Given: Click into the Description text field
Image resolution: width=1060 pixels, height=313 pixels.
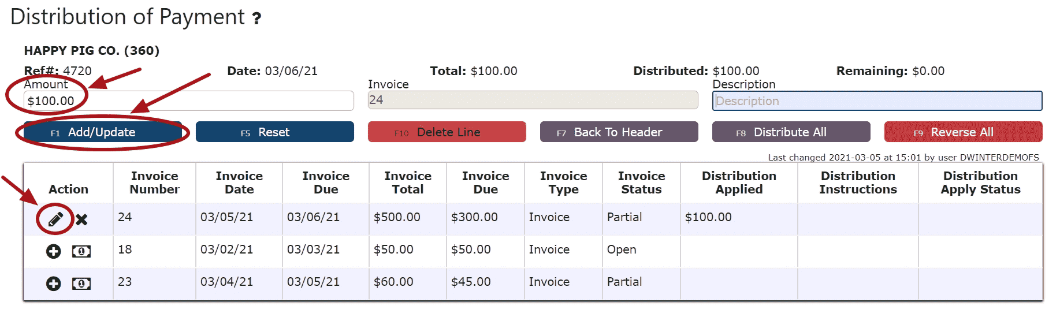Looking at the screenshot, I should coord(877,101).
